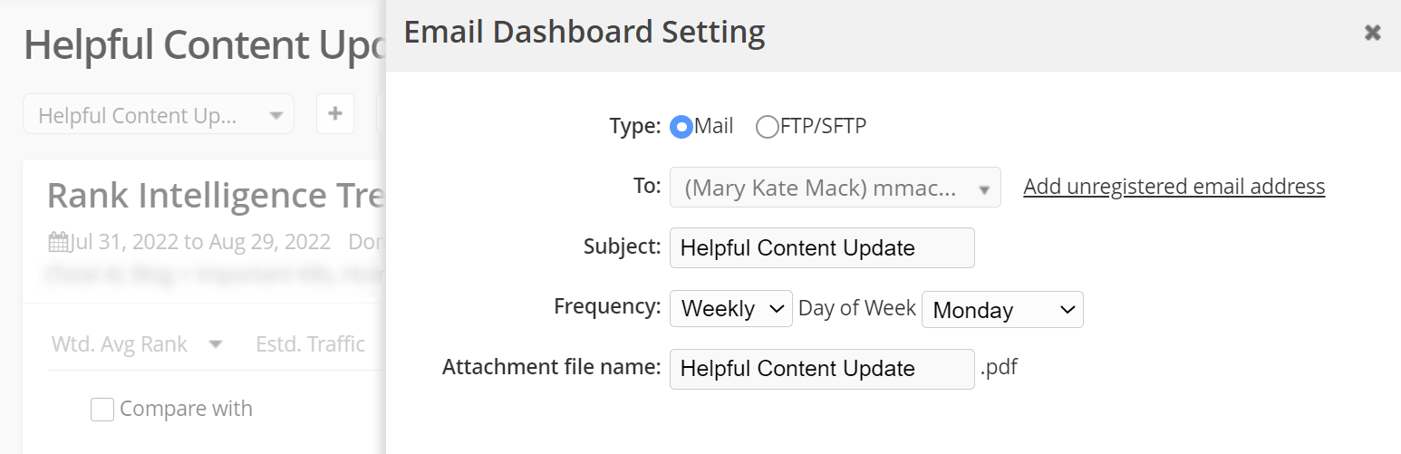Select the Mail radio button
The image size is (1401, 454).
(681, 127)
